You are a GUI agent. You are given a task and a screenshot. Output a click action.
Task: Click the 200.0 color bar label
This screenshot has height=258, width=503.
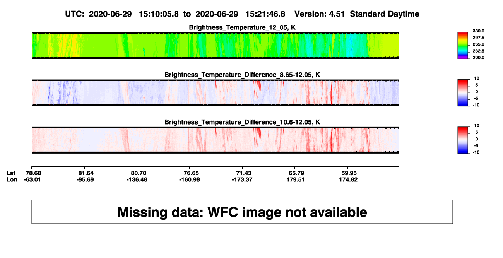(479, 57)
